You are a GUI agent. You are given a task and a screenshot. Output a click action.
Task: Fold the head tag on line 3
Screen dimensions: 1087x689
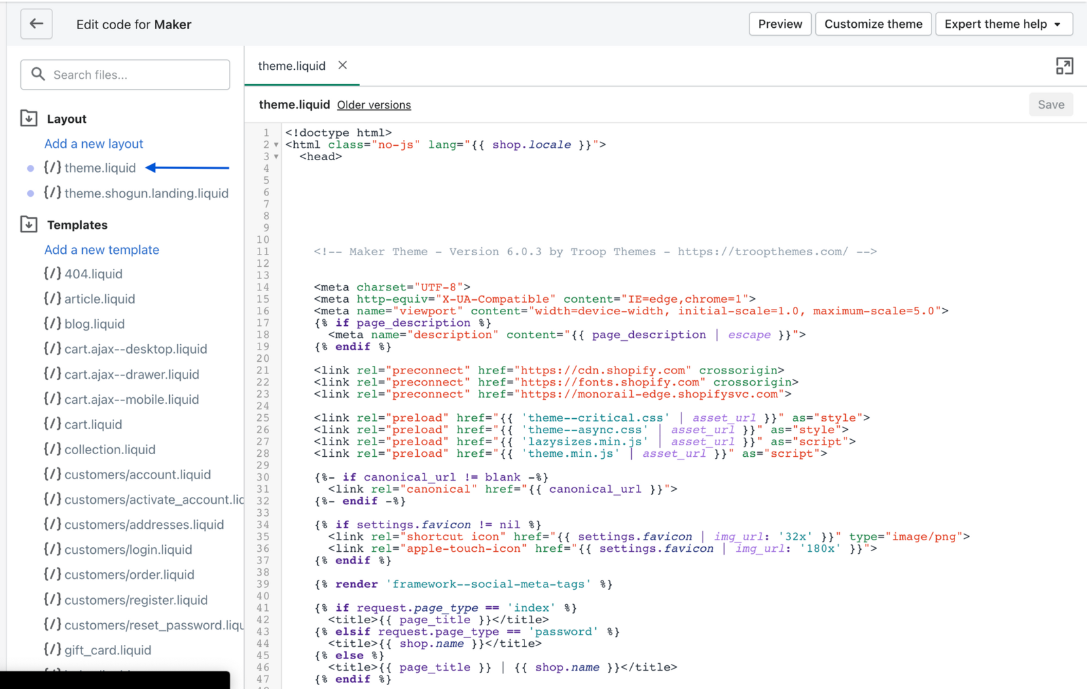click(x=276, y=157)
